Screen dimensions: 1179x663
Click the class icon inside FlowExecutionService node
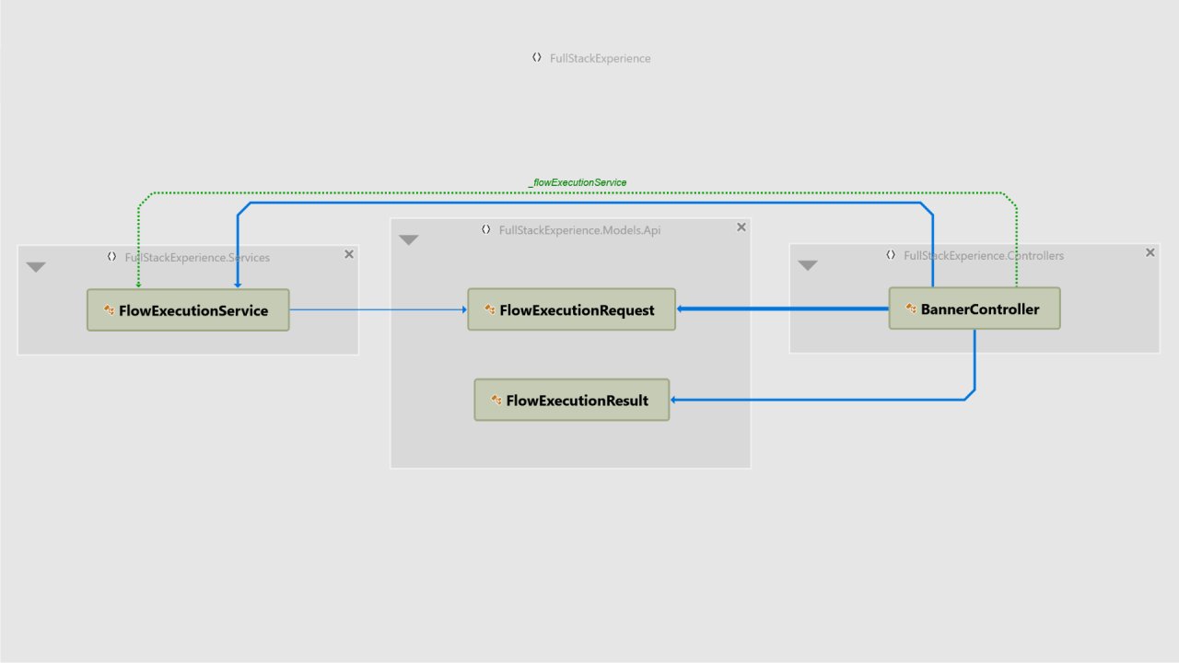click(x=108, y=310)
